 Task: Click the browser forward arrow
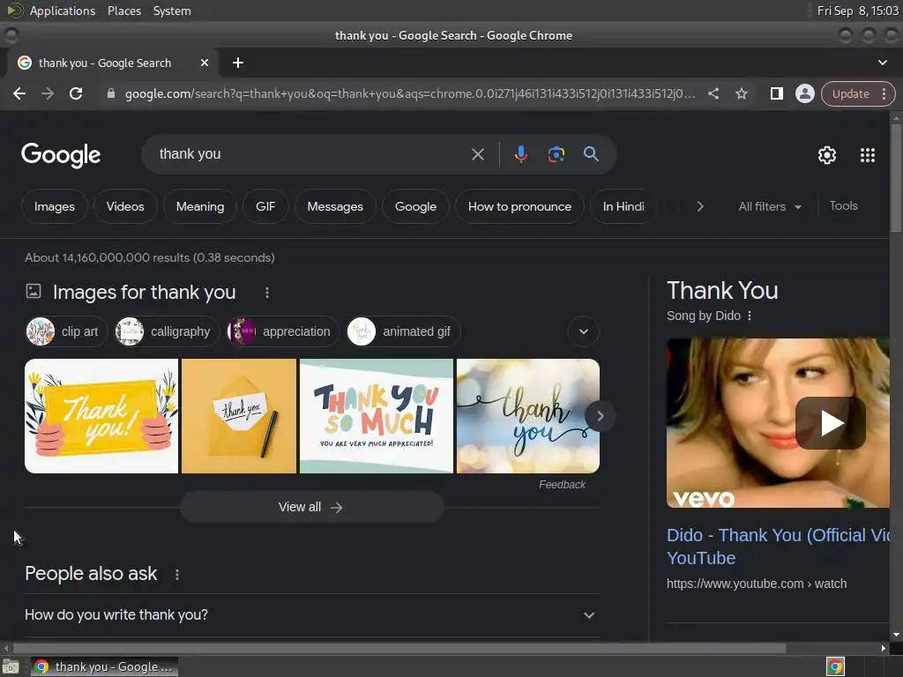(48, 93)
